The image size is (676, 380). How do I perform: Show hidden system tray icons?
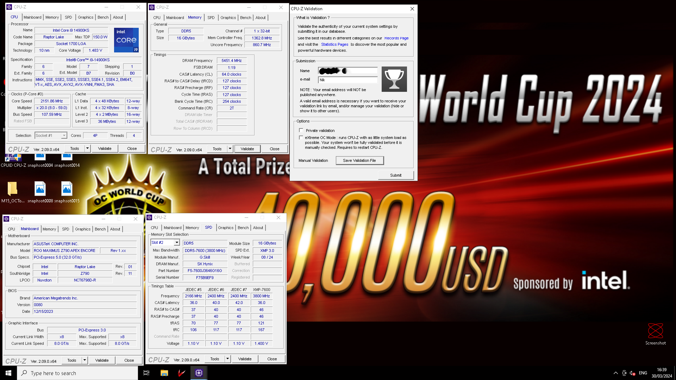pyautogui.click(x=615, y=373)
